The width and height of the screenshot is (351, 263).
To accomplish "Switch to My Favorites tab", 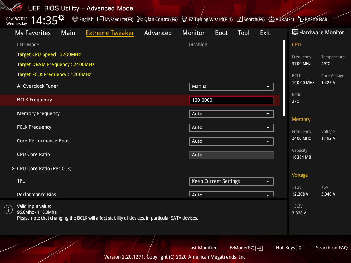I will point(33,33).
